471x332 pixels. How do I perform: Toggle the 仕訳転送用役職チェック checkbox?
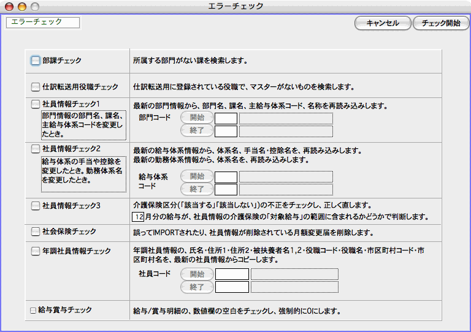36,87
